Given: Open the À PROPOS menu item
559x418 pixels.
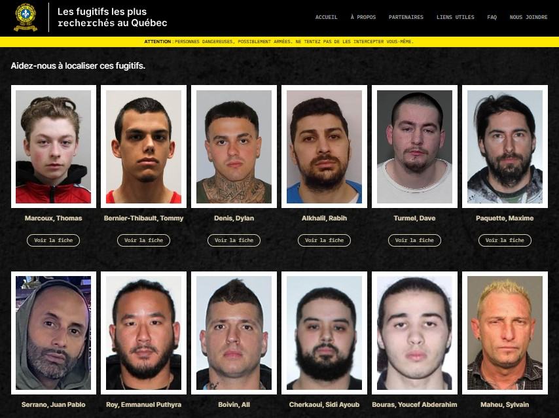Looking at the screenshot, I should click(x=363, y=17).
